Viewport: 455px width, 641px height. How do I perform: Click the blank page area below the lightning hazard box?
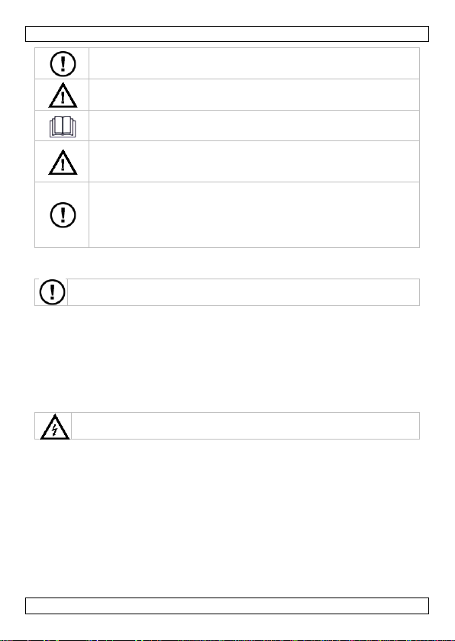(227, 518)
